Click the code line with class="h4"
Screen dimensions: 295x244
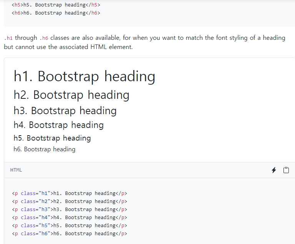coord(70,218)
